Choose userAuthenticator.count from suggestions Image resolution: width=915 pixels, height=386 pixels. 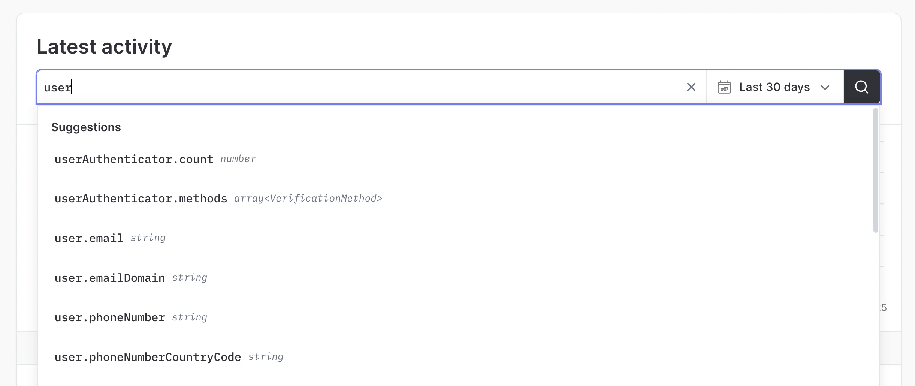(x=134, y=159)
